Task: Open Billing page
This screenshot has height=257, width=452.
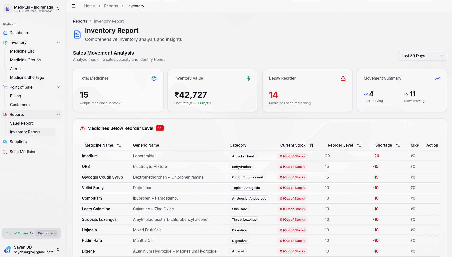Action: click(16, 96)
